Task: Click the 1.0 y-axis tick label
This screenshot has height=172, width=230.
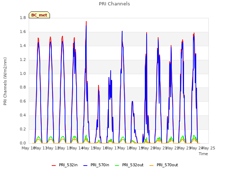Action: (23, 73)
